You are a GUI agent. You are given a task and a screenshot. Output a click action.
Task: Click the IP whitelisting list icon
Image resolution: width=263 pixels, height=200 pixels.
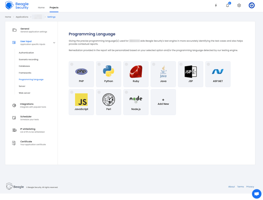click(x=14, y=130)
